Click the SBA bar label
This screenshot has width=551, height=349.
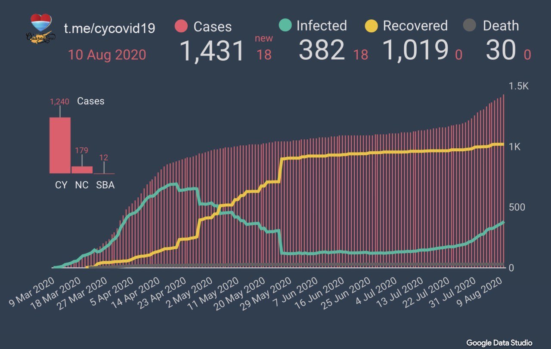(105, 186)
